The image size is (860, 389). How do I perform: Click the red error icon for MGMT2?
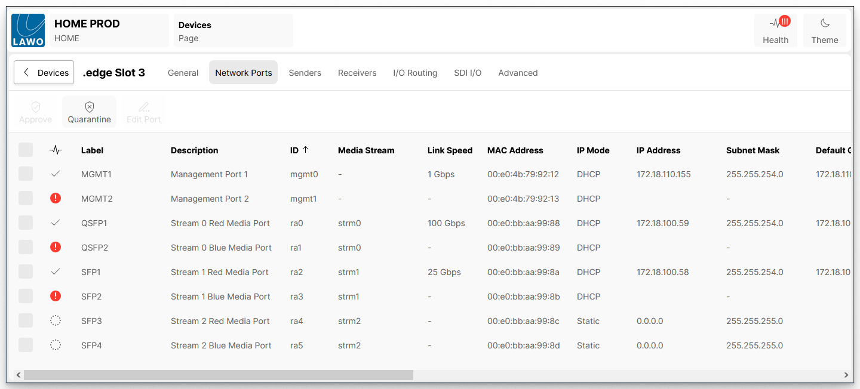(56, 198)
